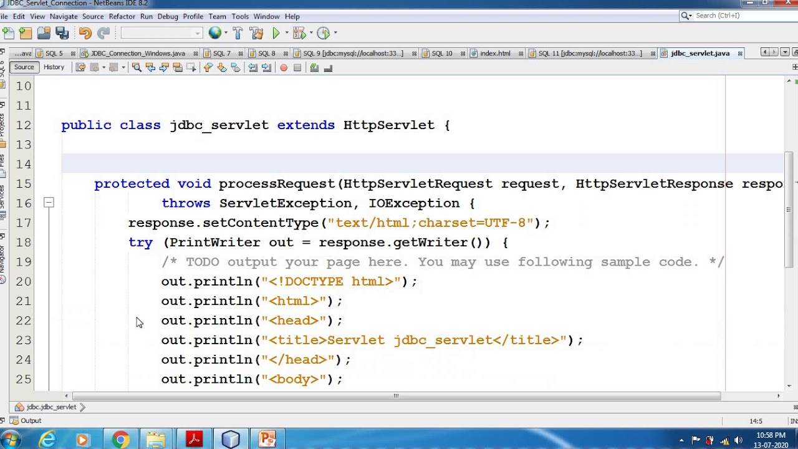Open the Navigate menu

click(64, 16)
